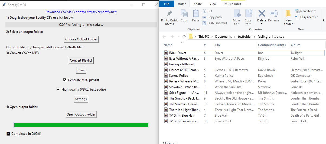Click the Paste shortcut icon

(204, 23)
